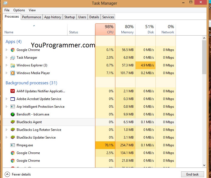211x178 pixels.
Task: Sort by the Memory column header
Action: [x=125, y=30]
